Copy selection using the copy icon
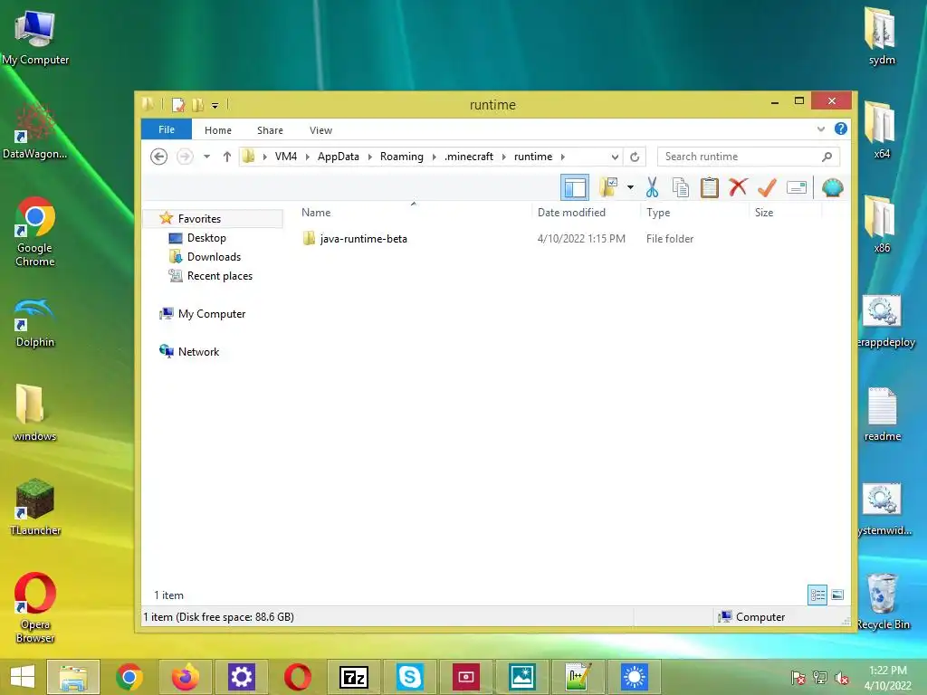927x695 pixels. 681,188
